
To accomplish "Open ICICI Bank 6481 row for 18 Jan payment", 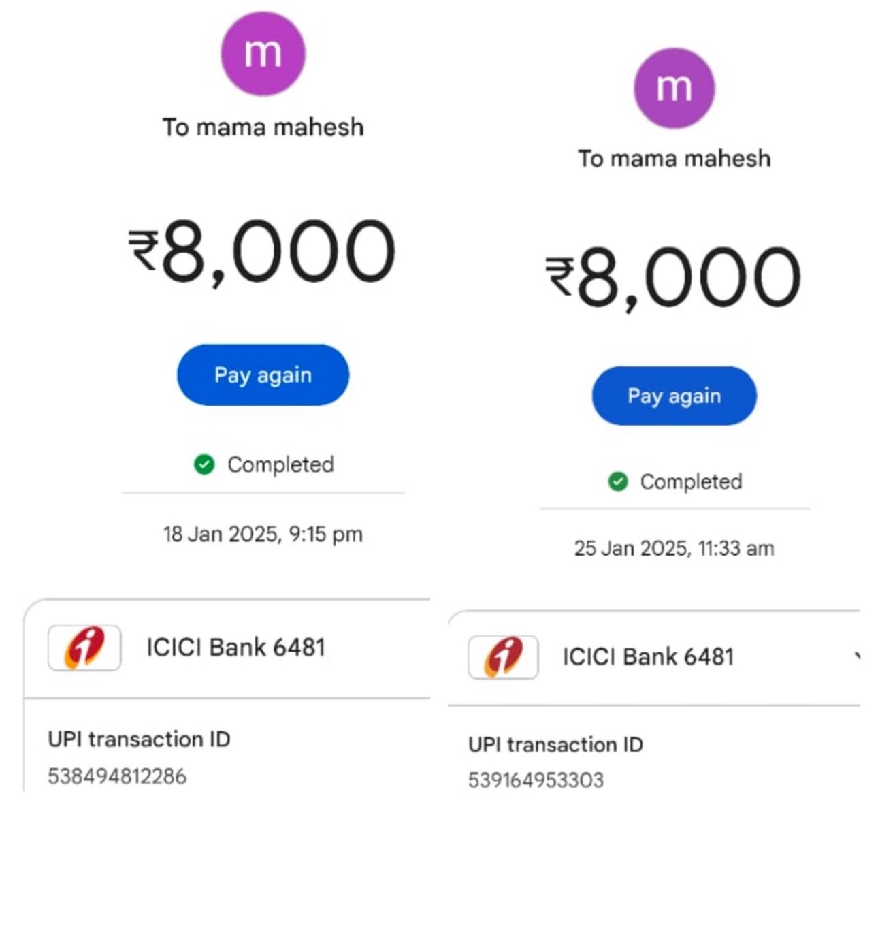I will click(227, 648).
